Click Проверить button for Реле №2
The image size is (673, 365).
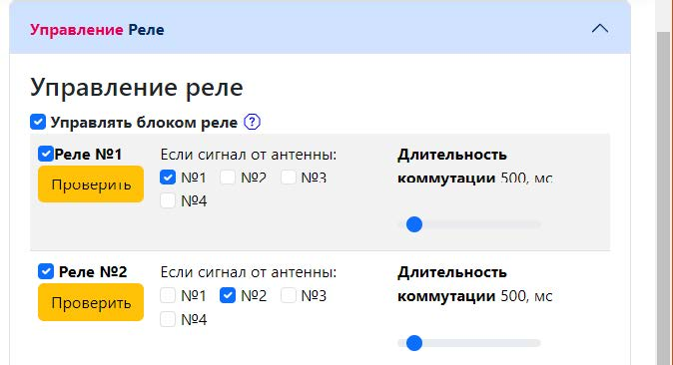[x=91, y=302]
